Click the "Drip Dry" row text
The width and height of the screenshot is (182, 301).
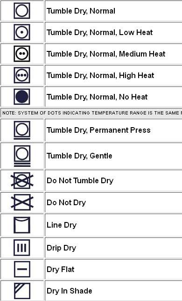[x=61, y=248]
